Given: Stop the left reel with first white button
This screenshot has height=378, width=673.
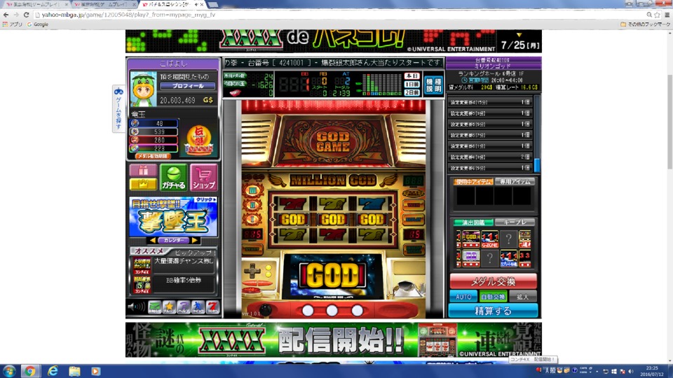Looking at the screenshot, I should (308, 310).
